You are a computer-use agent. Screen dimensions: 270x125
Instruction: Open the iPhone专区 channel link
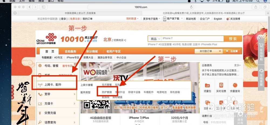pyautogui.click(x=73, y=58)
